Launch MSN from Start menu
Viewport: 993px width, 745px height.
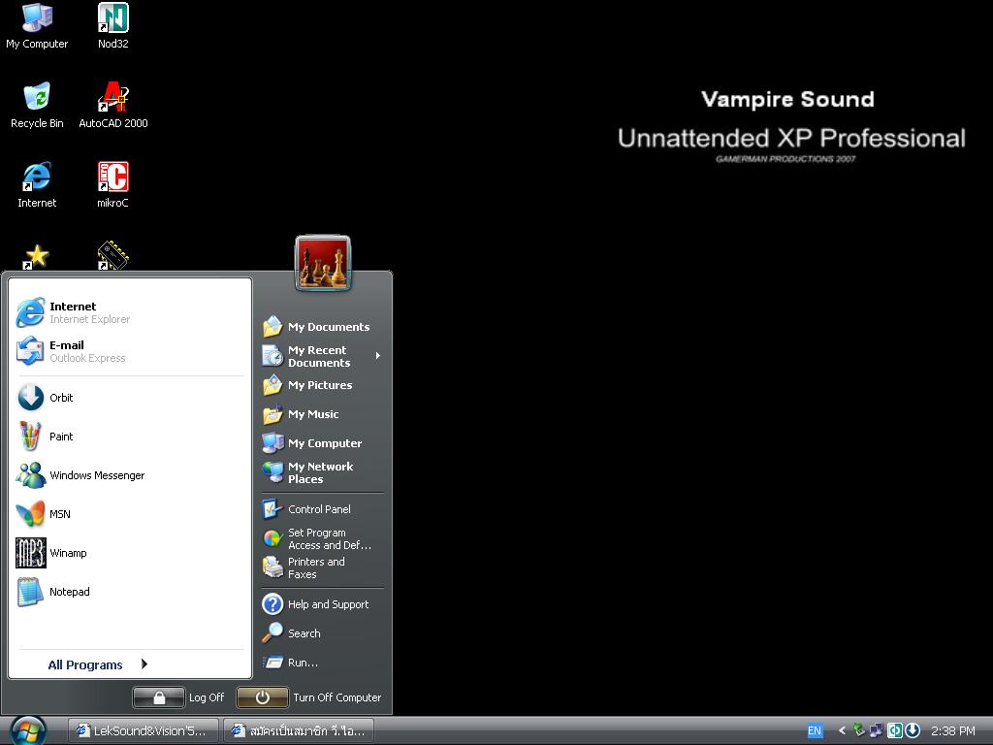(130, 514)
